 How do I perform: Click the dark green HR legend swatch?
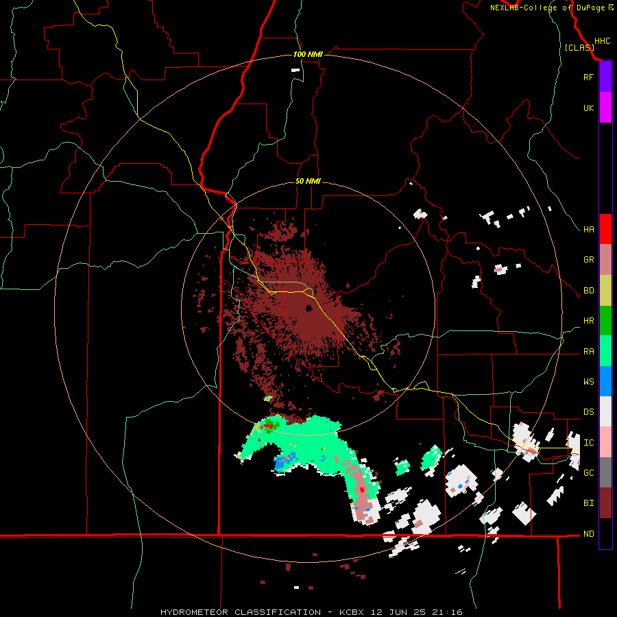click(x=605, y=321)
